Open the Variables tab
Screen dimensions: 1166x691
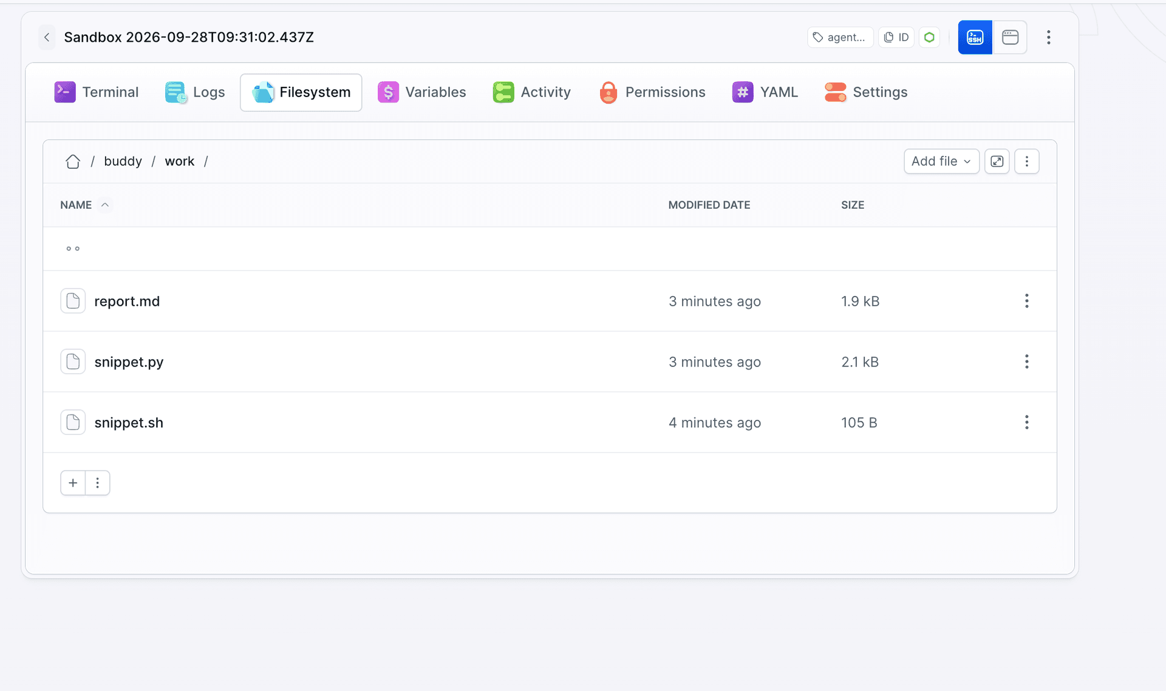click(422, 92)
